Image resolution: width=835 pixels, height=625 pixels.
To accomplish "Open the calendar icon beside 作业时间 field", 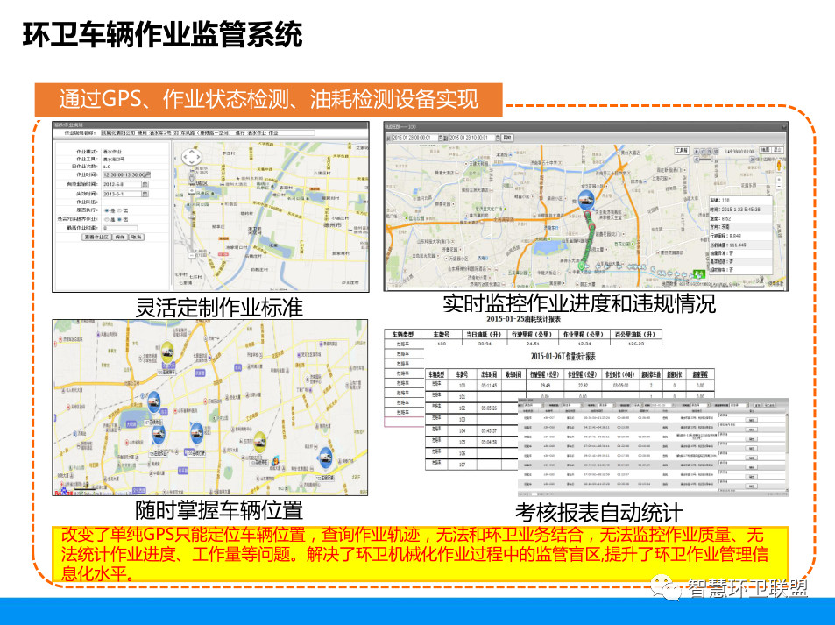I will click(x=146, y=175).
